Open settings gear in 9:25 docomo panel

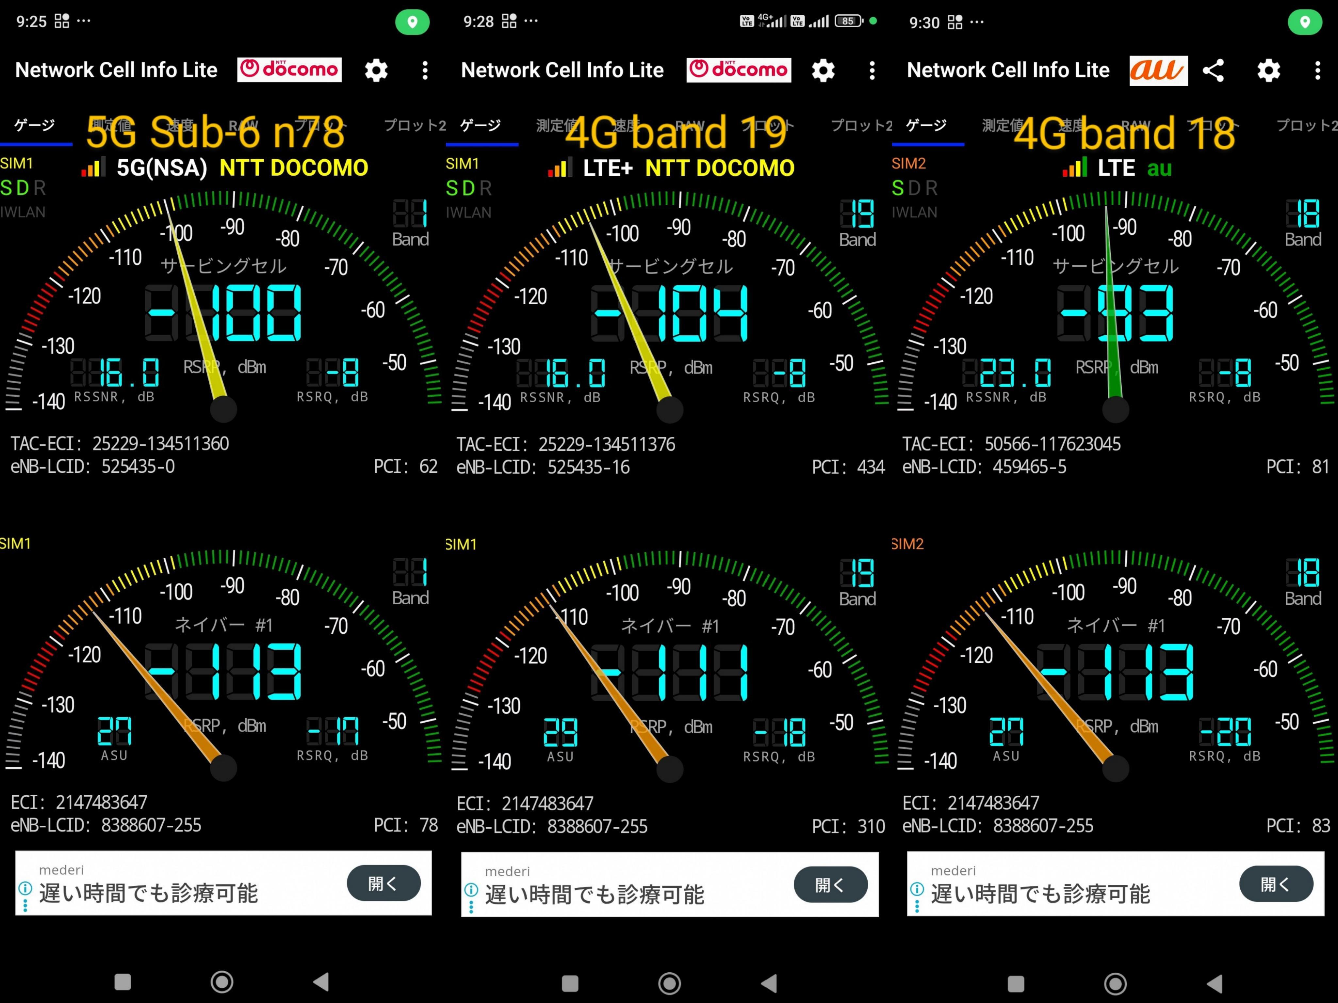(x=376, y=71)
